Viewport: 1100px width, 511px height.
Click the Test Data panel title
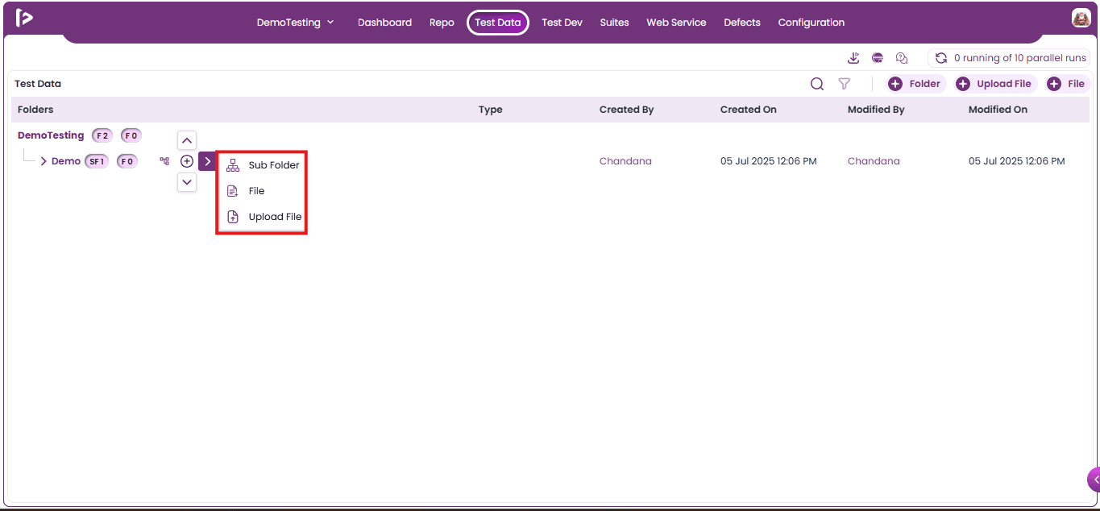38,84
